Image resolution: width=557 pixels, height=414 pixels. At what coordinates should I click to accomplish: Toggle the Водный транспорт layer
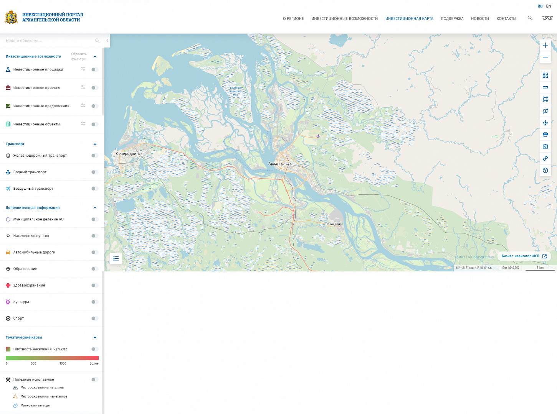95,172
